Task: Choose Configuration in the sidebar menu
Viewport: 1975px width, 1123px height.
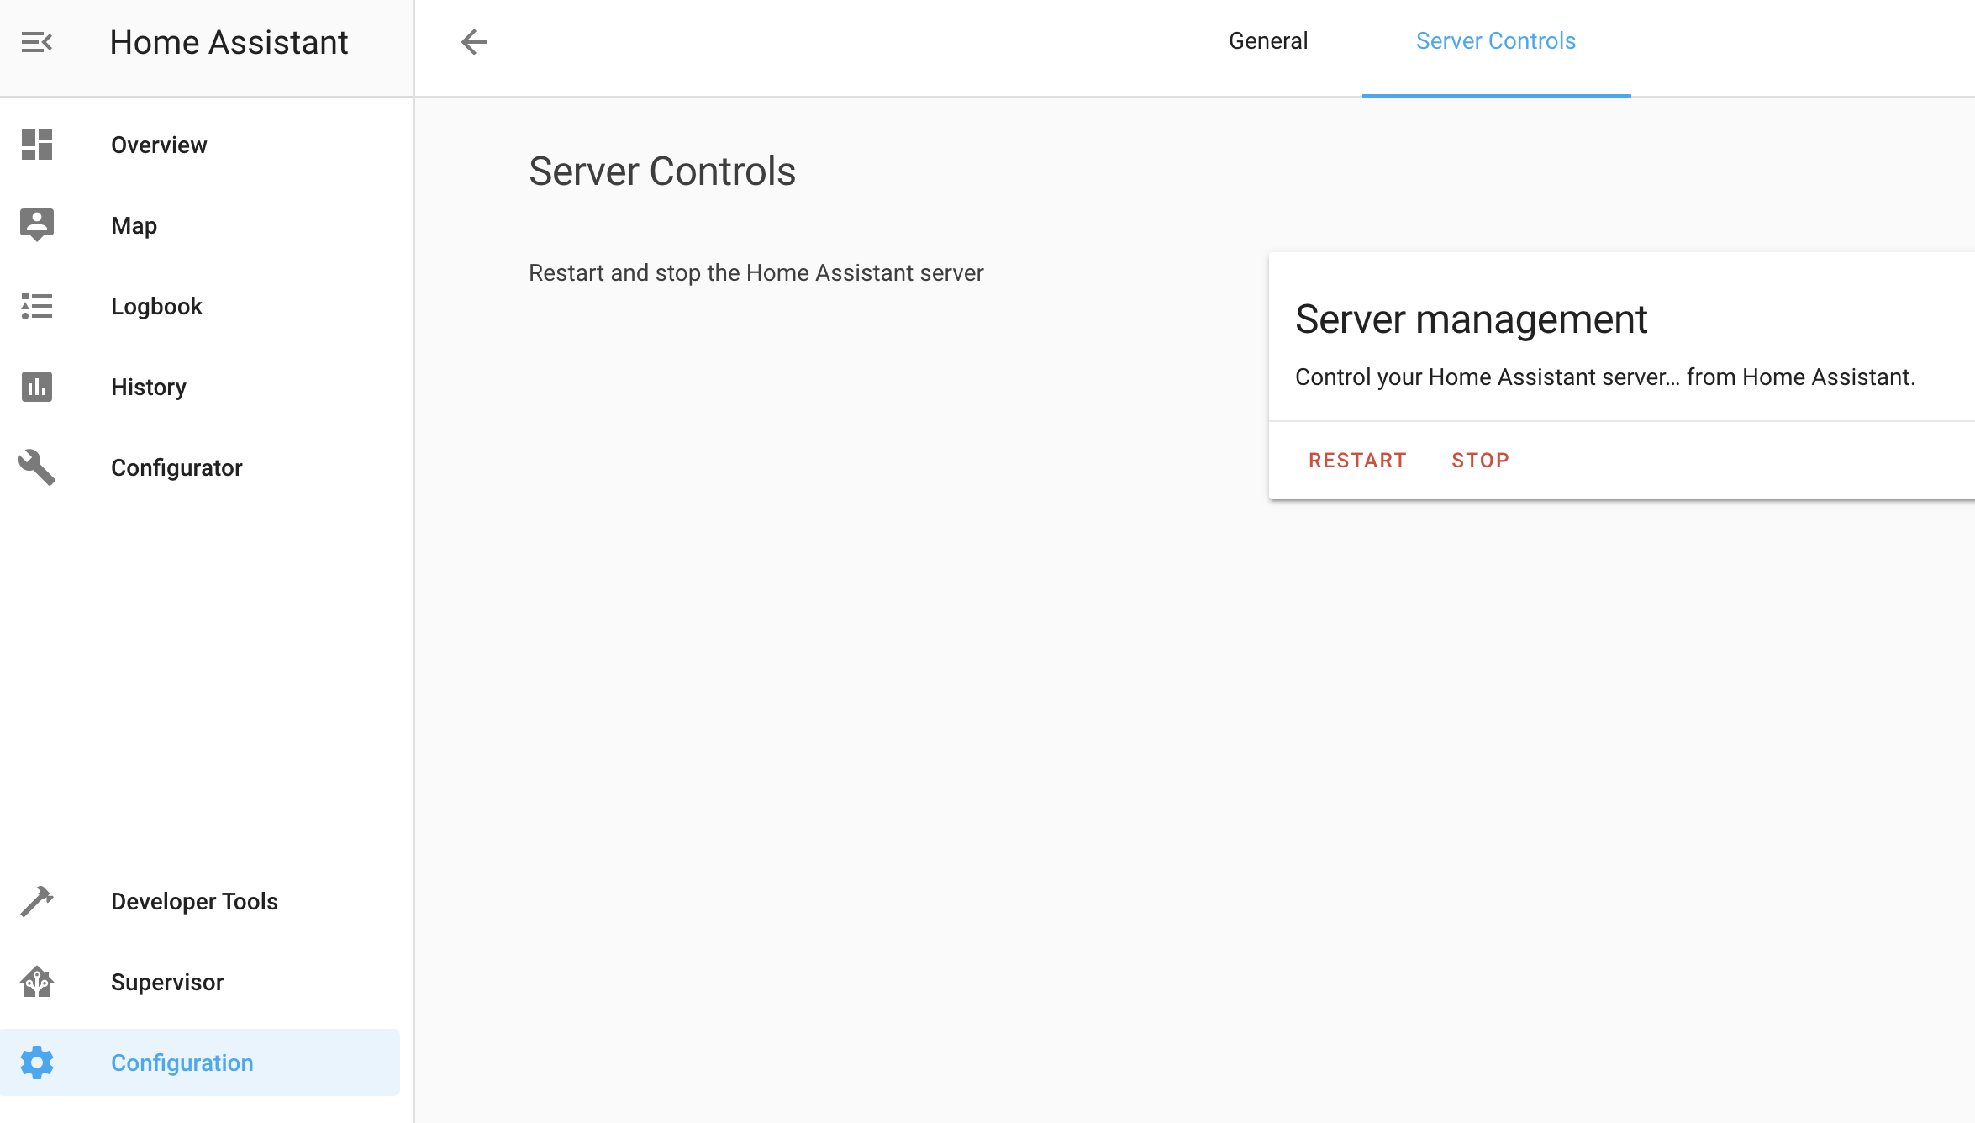Action: (x=182, y=1062)
